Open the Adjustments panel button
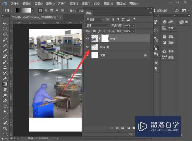This screenshot has height=141, width=192. click(168, 42)
